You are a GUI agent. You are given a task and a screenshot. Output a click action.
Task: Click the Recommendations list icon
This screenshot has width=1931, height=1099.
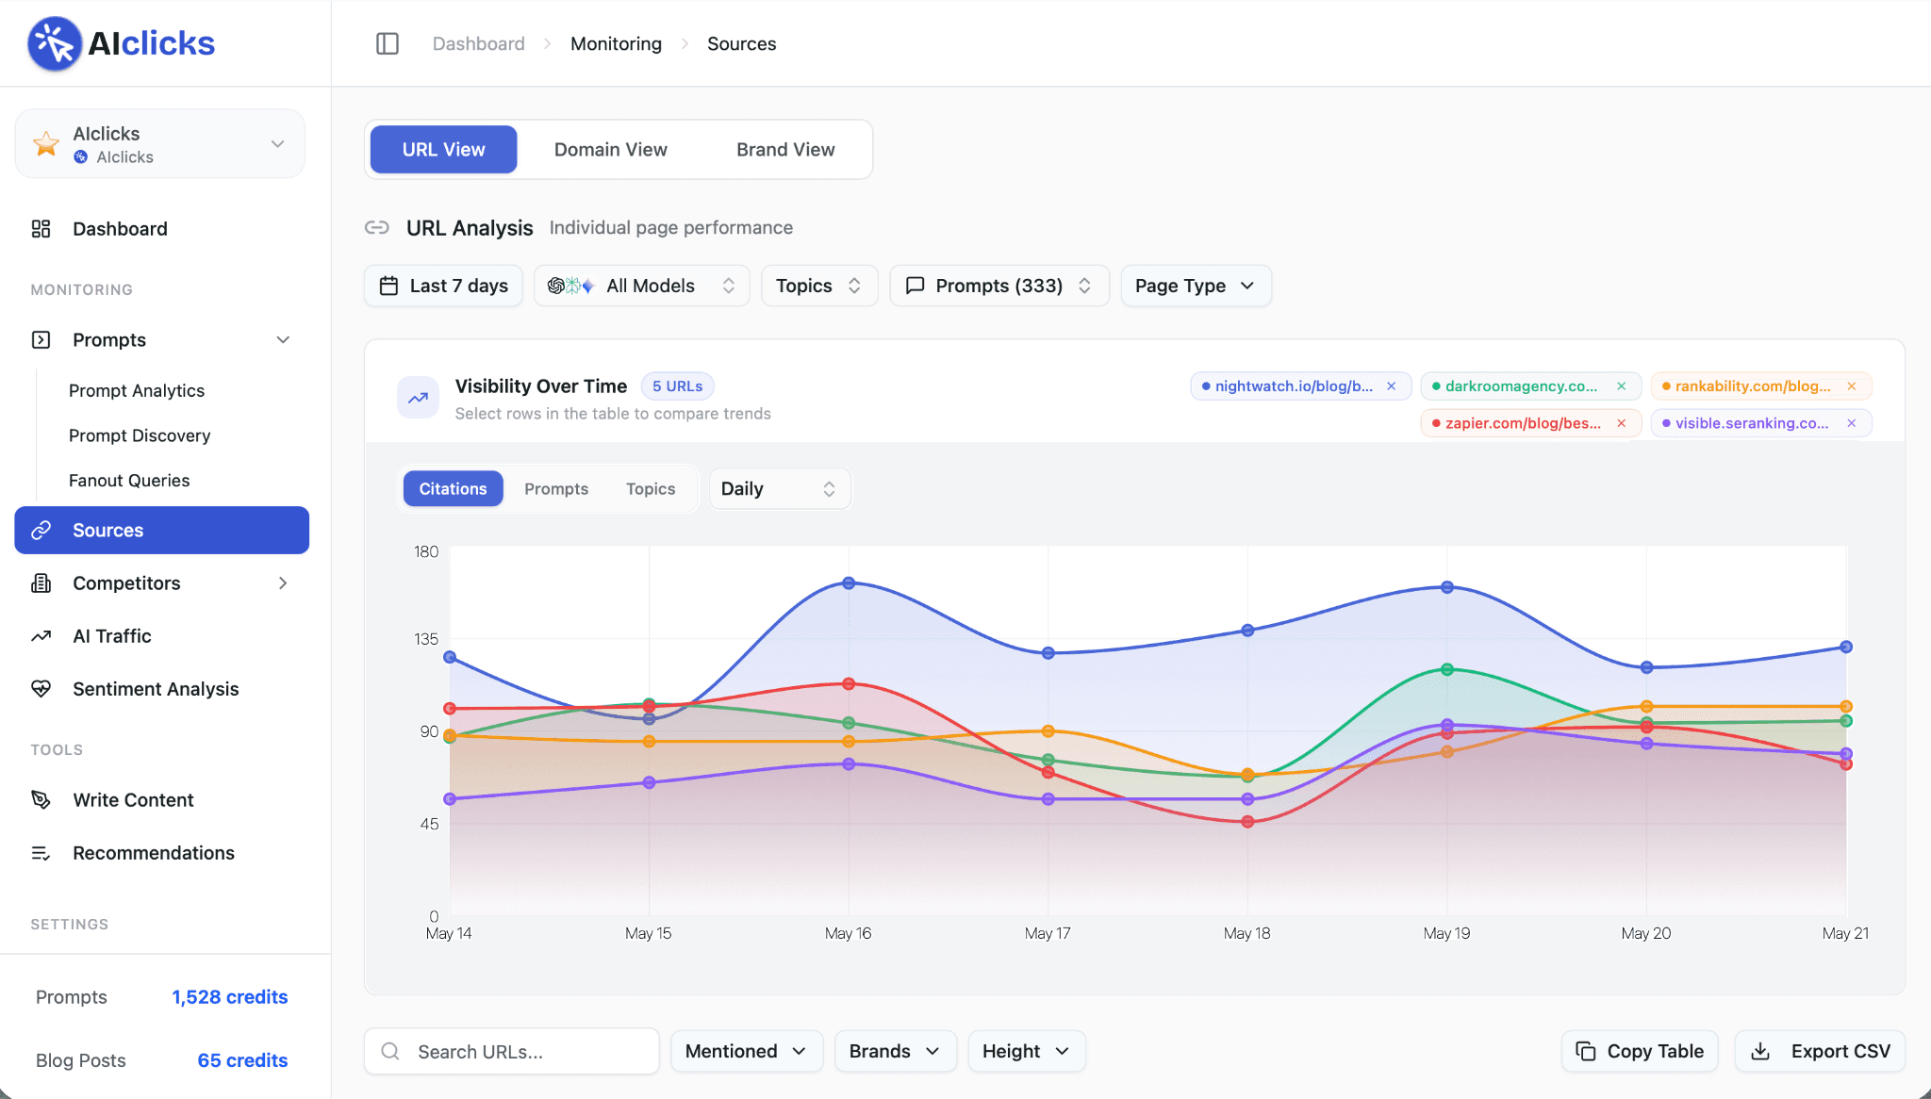pos(41,853)
